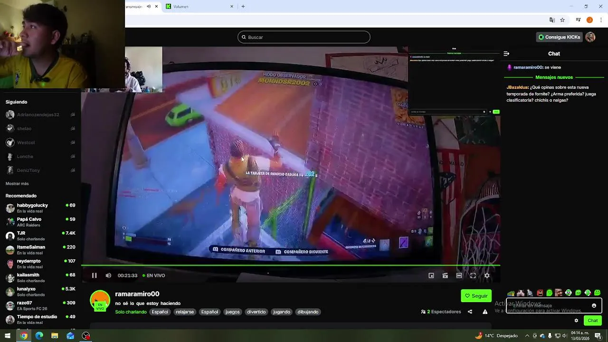608x342 pixels.
Task: Report the stream using the warning triangle icon
Action: pos(485,312)
